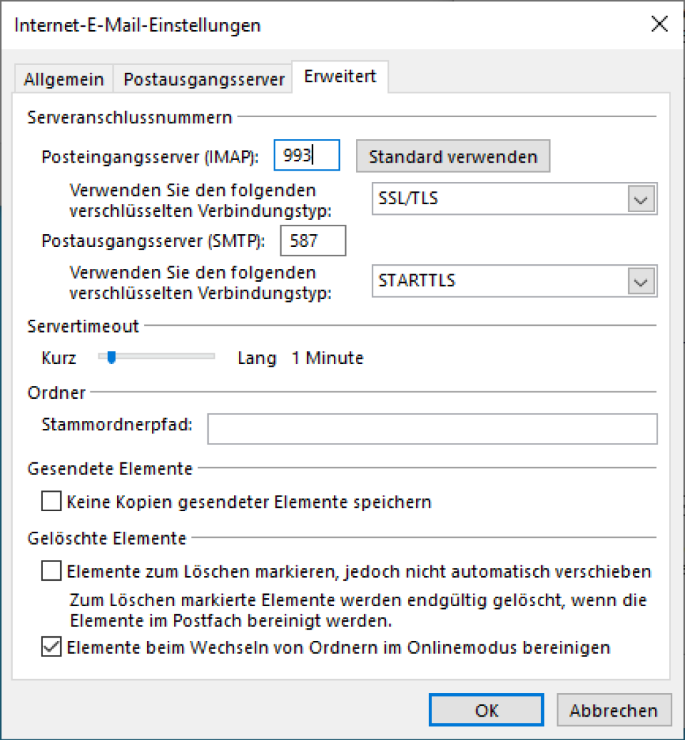Close the Internet-E-Mail-Einstellungen dialog with X
Image resolution: width=685 pixels, height=740 pixels.
coord(659,25)
